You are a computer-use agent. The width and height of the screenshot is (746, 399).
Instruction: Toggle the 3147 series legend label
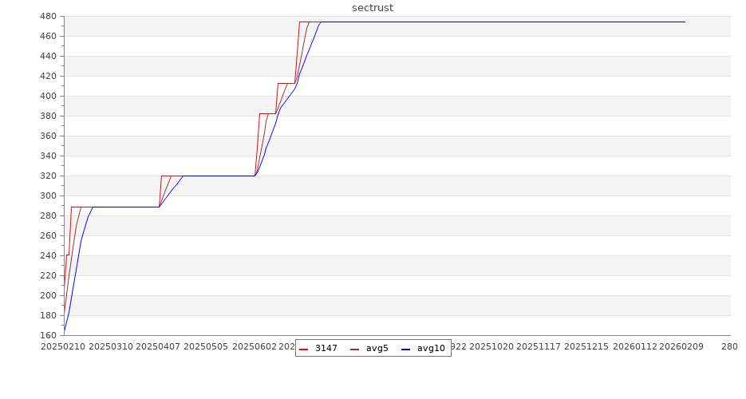click(x=326, y=349)
